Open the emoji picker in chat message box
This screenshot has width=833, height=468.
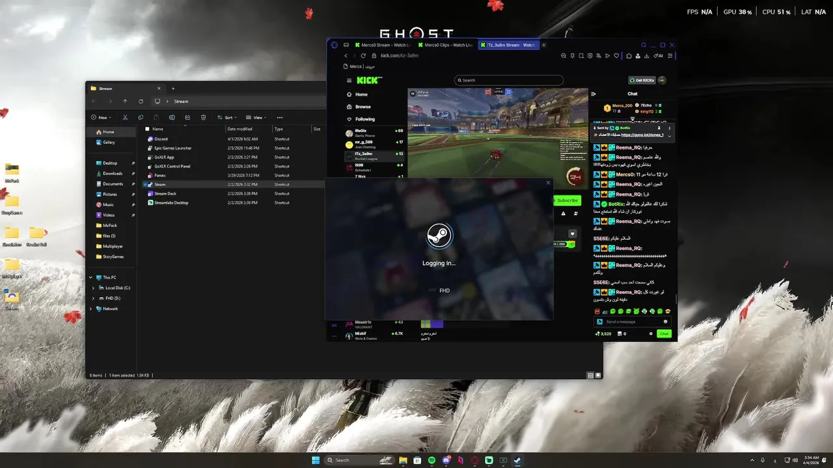point(665,322)
